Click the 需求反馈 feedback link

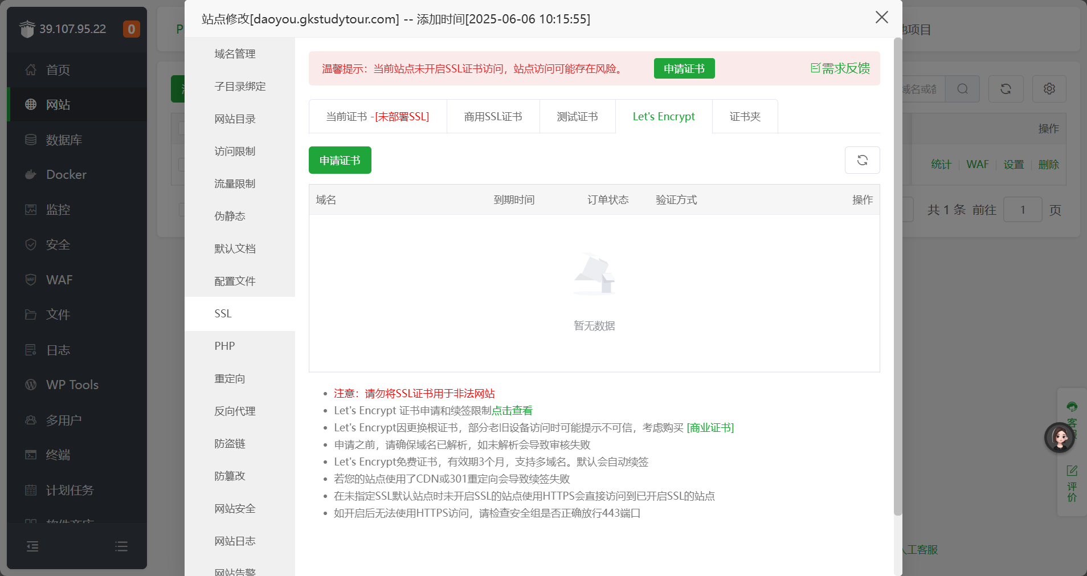point(840,68)
